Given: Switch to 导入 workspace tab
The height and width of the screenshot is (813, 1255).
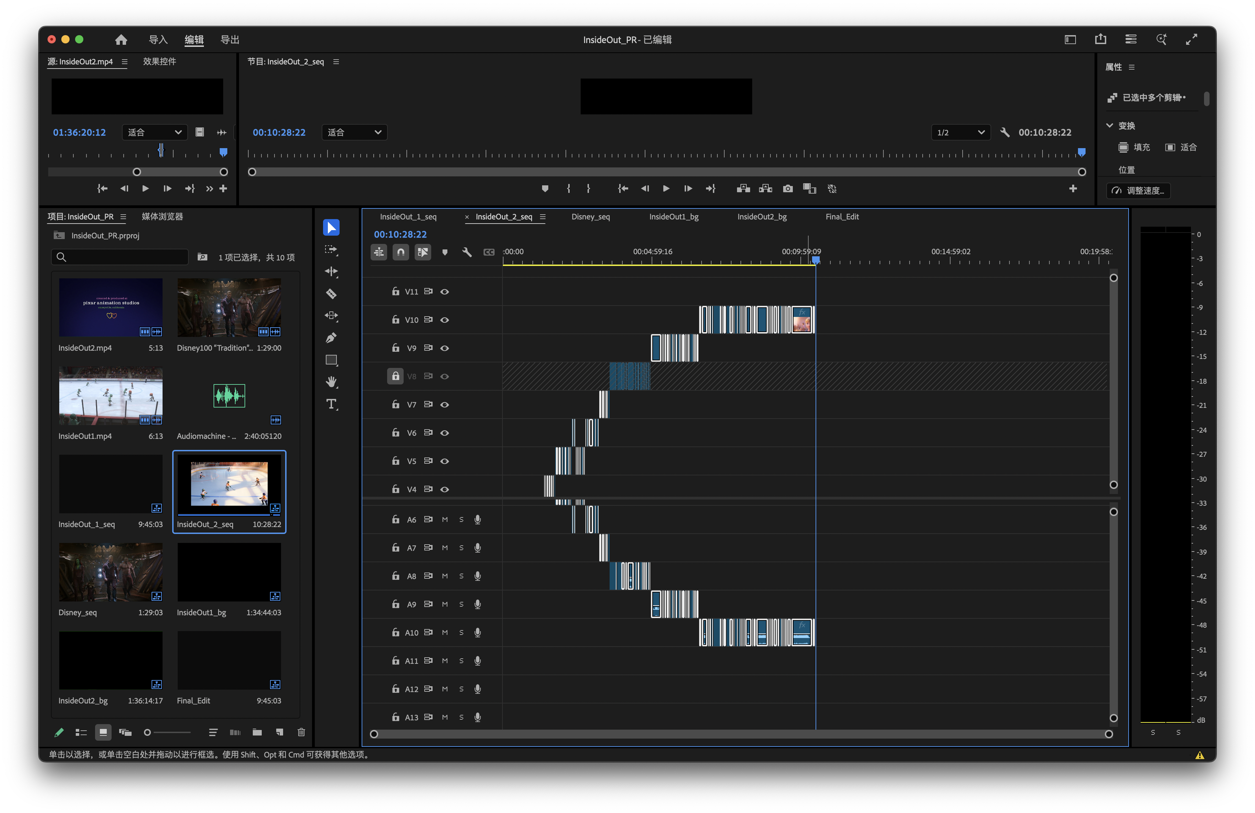Looking at the screenshot, I should [x=158, y=40].
